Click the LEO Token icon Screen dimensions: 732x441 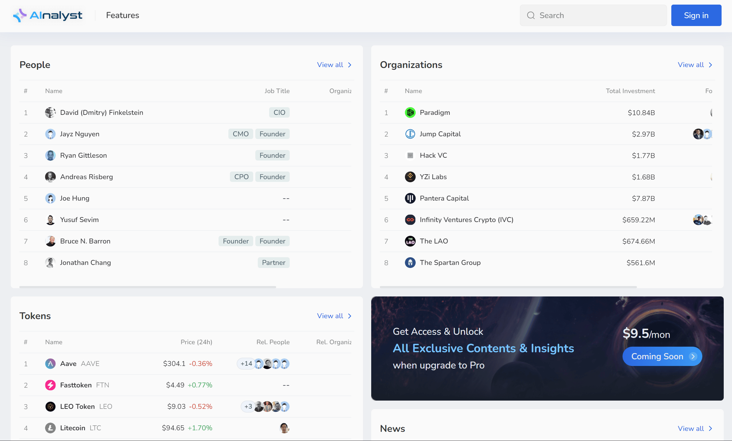click(x=50, y=407)
